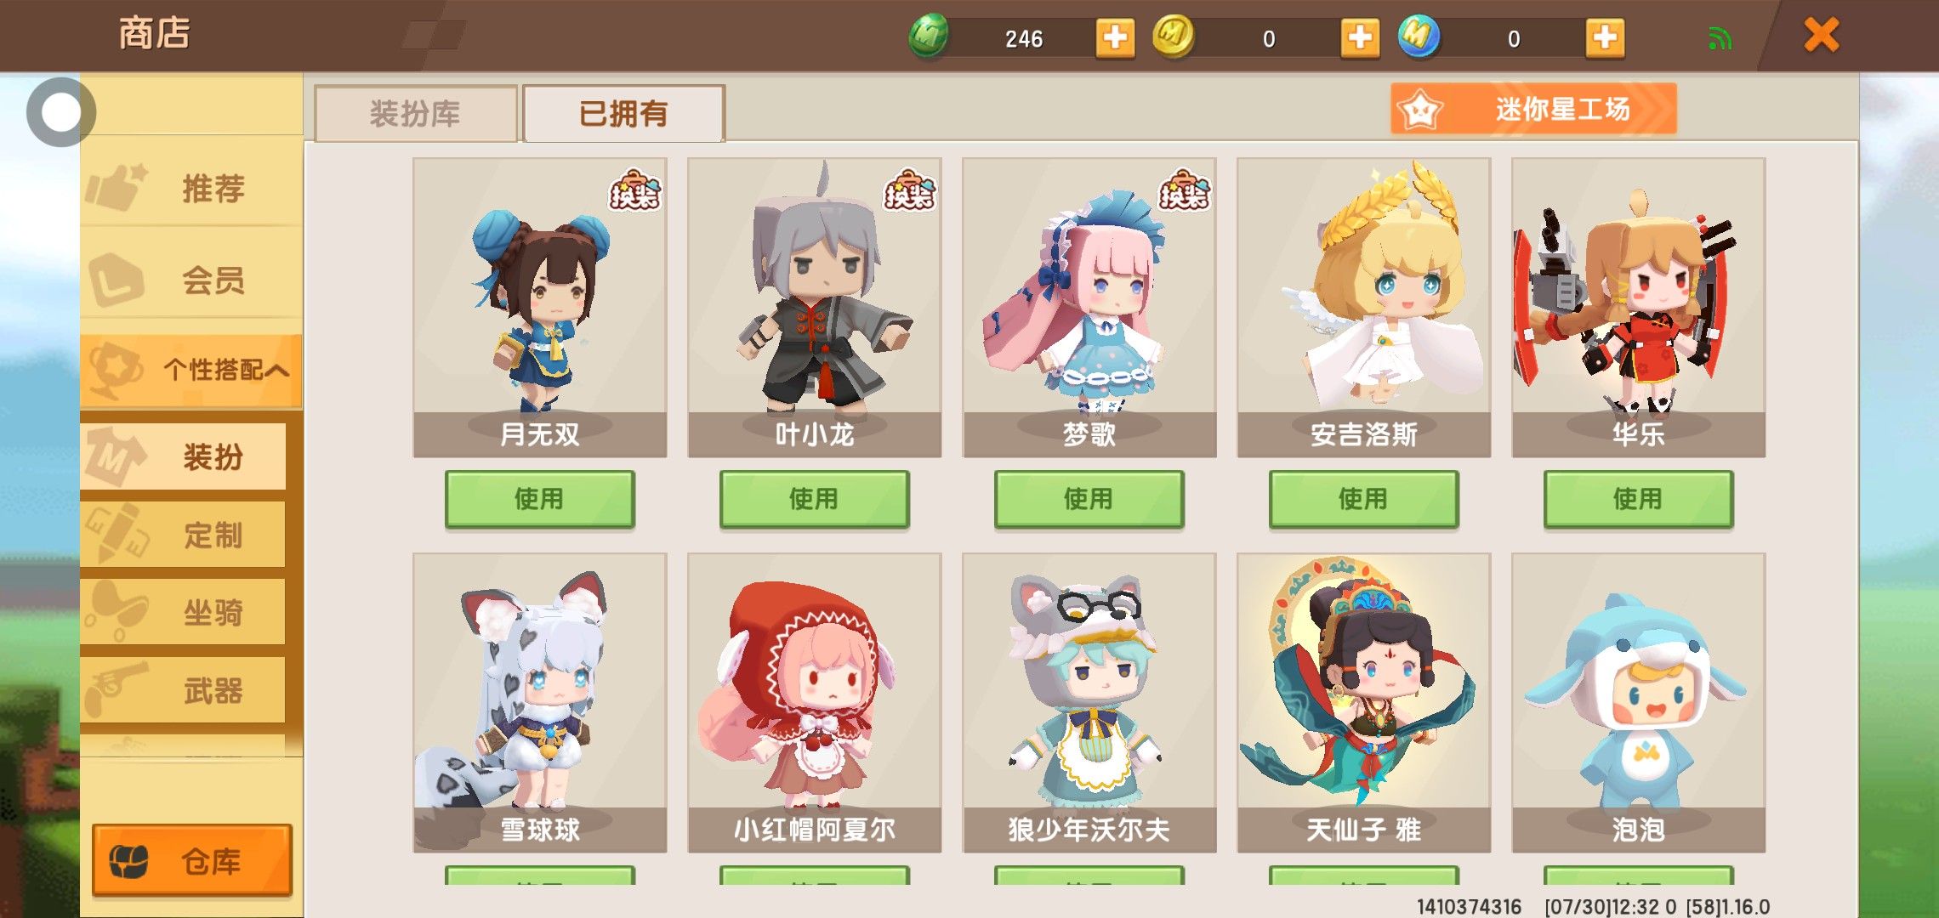This screenshot has height=918, width=1939.
Task: Open the 会员 membership section
Action: pyautogui.click(x=191, y=280)
